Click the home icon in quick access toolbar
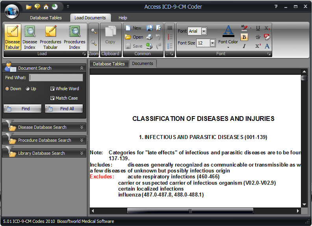Screen dimensions: 312x226 pos(46,7)
